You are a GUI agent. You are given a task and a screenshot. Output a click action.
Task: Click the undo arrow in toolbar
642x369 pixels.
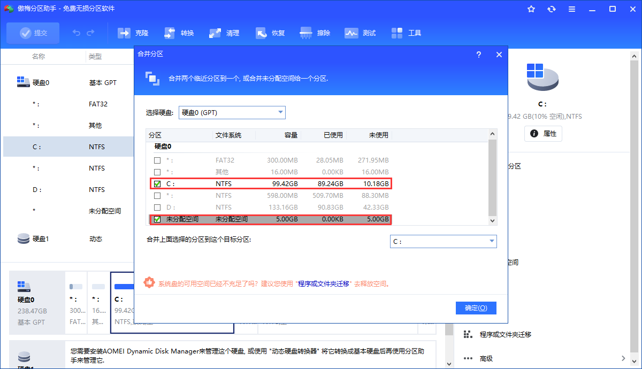click(x=76, y=33)
